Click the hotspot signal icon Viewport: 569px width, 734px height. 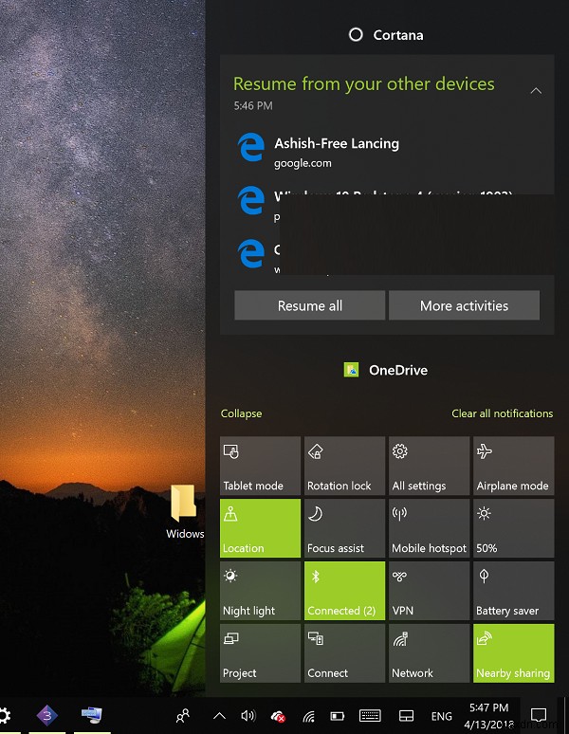[399, 514]
